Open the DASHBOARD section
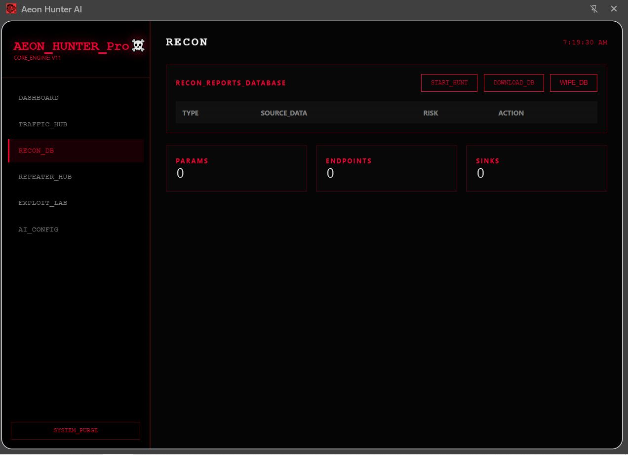This screenshot has height=455, width=628. pos(39,98)
